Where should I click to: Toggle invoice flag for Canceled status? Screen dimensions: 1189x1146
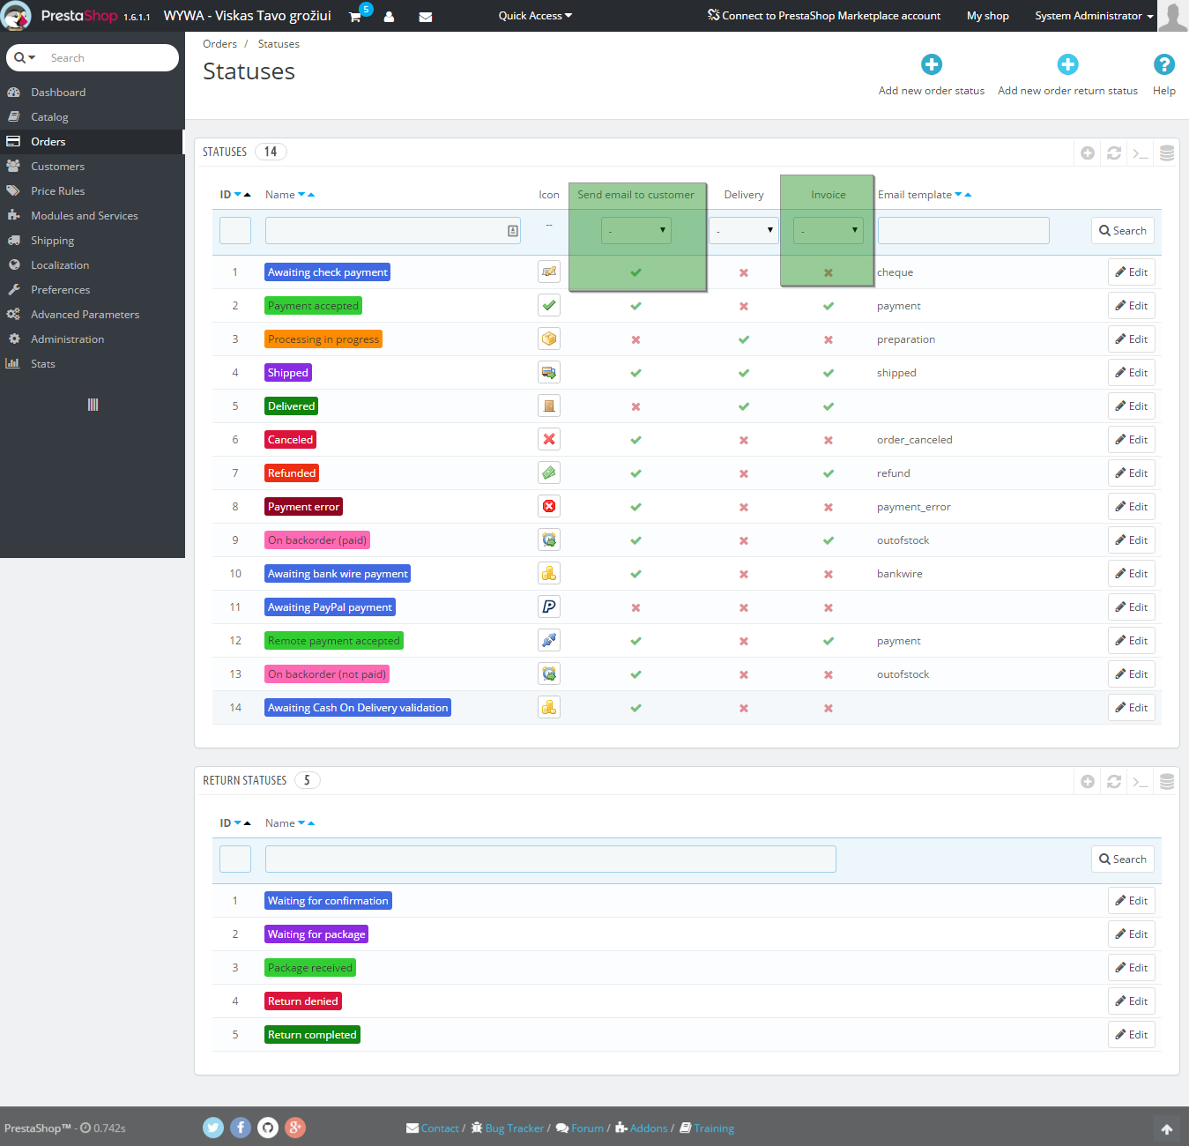tap(829, 440)
